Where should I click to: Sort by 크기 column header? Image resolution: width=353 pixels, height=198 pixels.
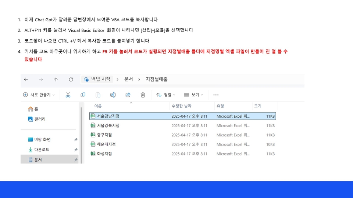257,106
